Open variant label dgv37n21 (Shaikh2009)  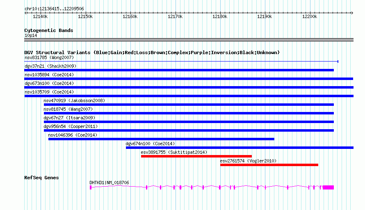(x=50, y=66)
